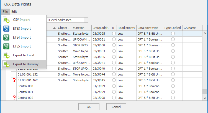The width and height of the screenshot is (208, 113).
Task: Click the ETS5 Import icon
Action: click(6, 46)
